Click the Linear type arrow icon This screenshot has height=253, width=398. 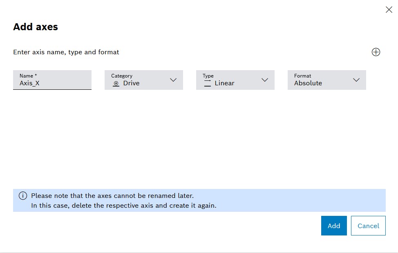[x=207, y=83]
